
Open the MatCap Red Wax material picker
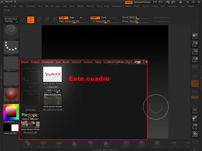(11, 95)
